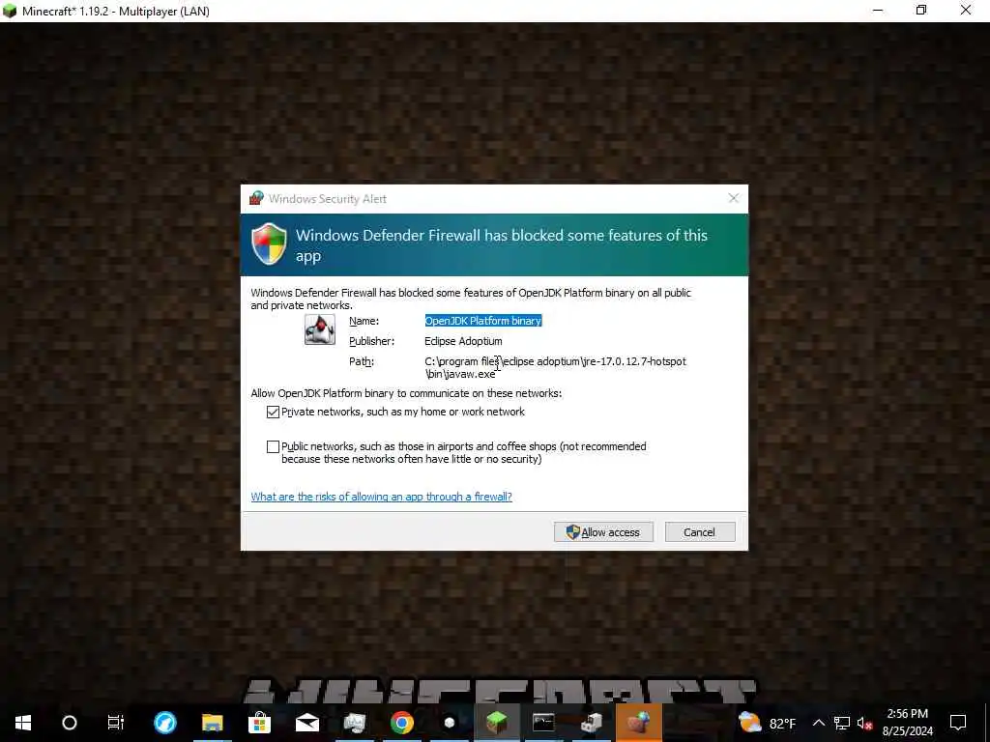Open Task View on the taskbar
The image size is (990, 742).
116,723
